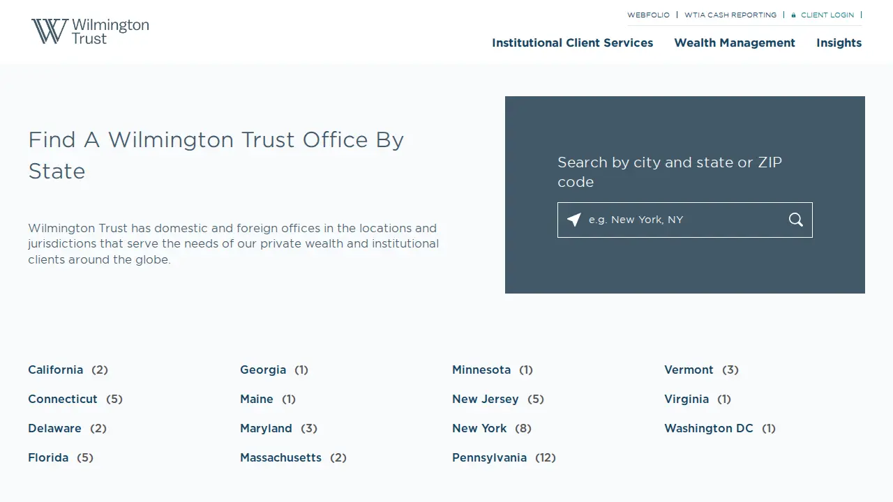This screenshot has width=893, height=502.
Task: Click the "Search by city and state or ZIP code" label
Action: coord(670,172)
